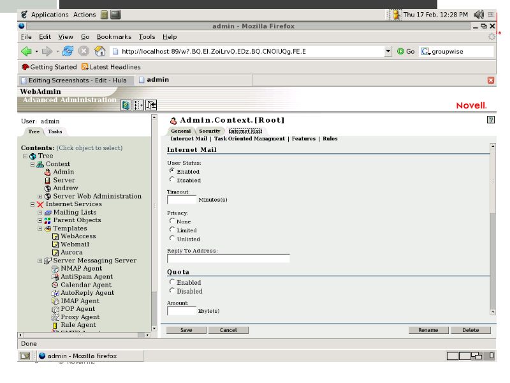Open the address bar history dropdown

click(388, 51)
